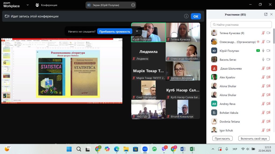Expand hidden system tray icons
The image size is (275, 154).
click(213, 149)
